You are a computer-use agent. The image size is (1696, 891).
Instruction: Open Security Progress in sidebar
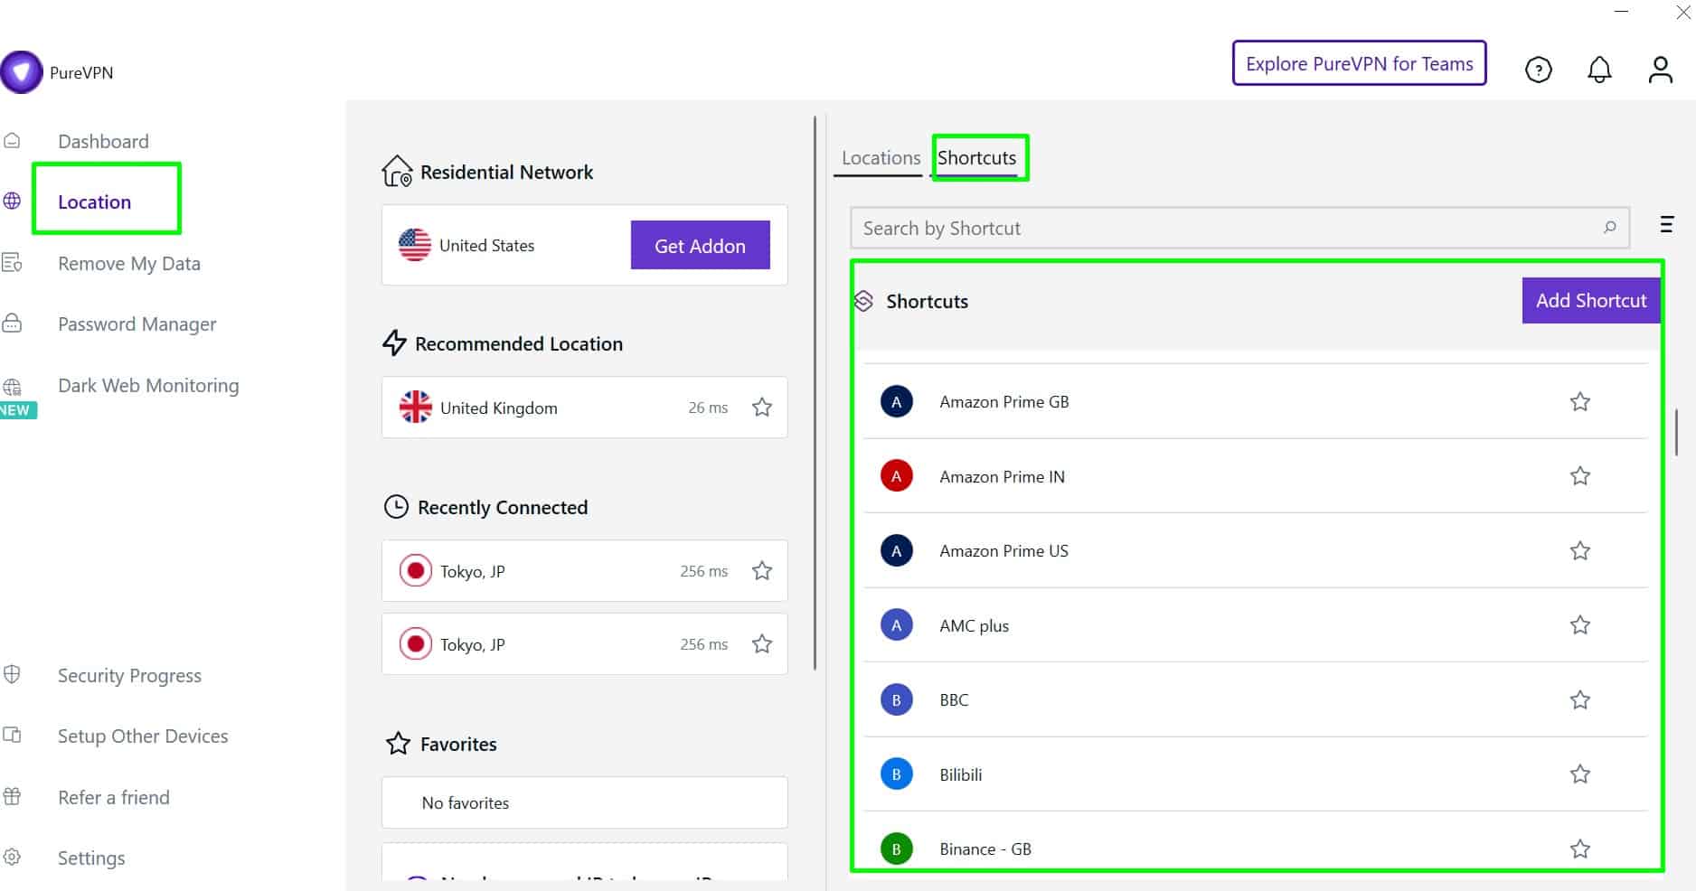tap(129, 675)
